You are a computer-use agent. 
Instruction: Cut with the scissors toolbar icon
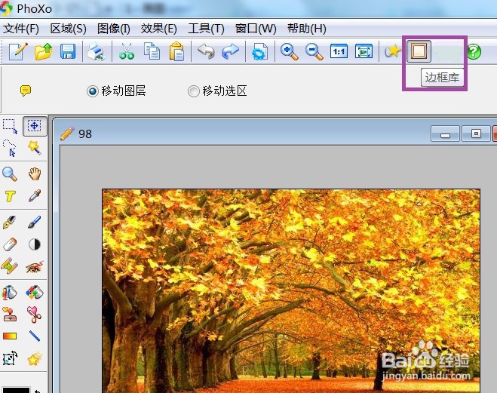(x=127, y=51)
